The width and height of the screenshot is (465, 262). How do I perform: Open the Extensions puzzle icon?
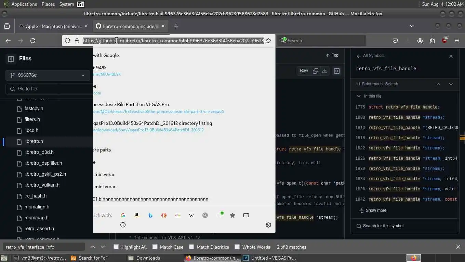point(432,41)
